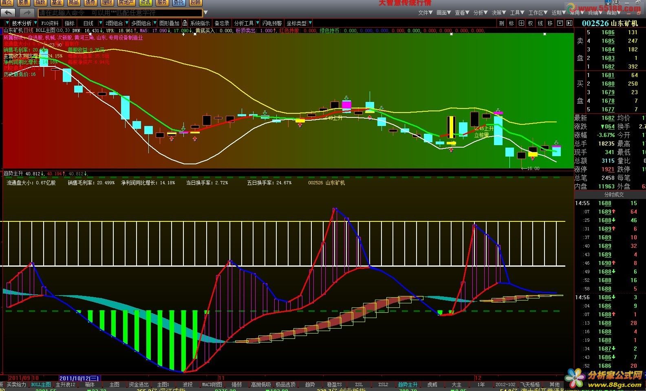The width and height of the screenshot is (646, 391).
Task: Expand the 分析工具 dropdown arrow
Action: tap(257, 23)
